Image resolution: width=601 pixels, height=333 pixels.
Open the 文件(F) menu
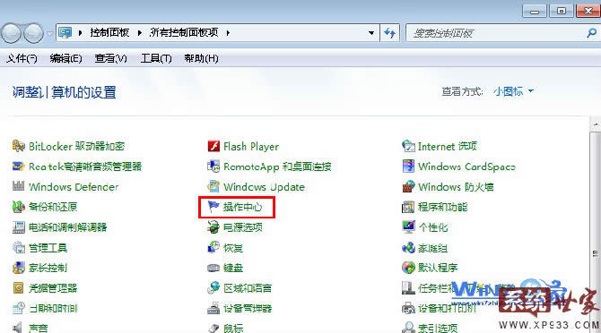pyautogui.click(x=22, y=58)
